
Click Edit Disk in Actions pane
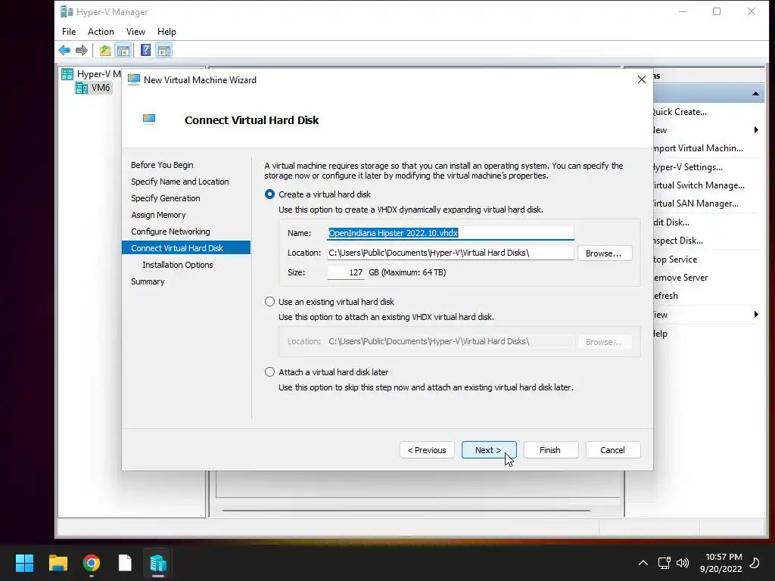(x=671, y=222)
